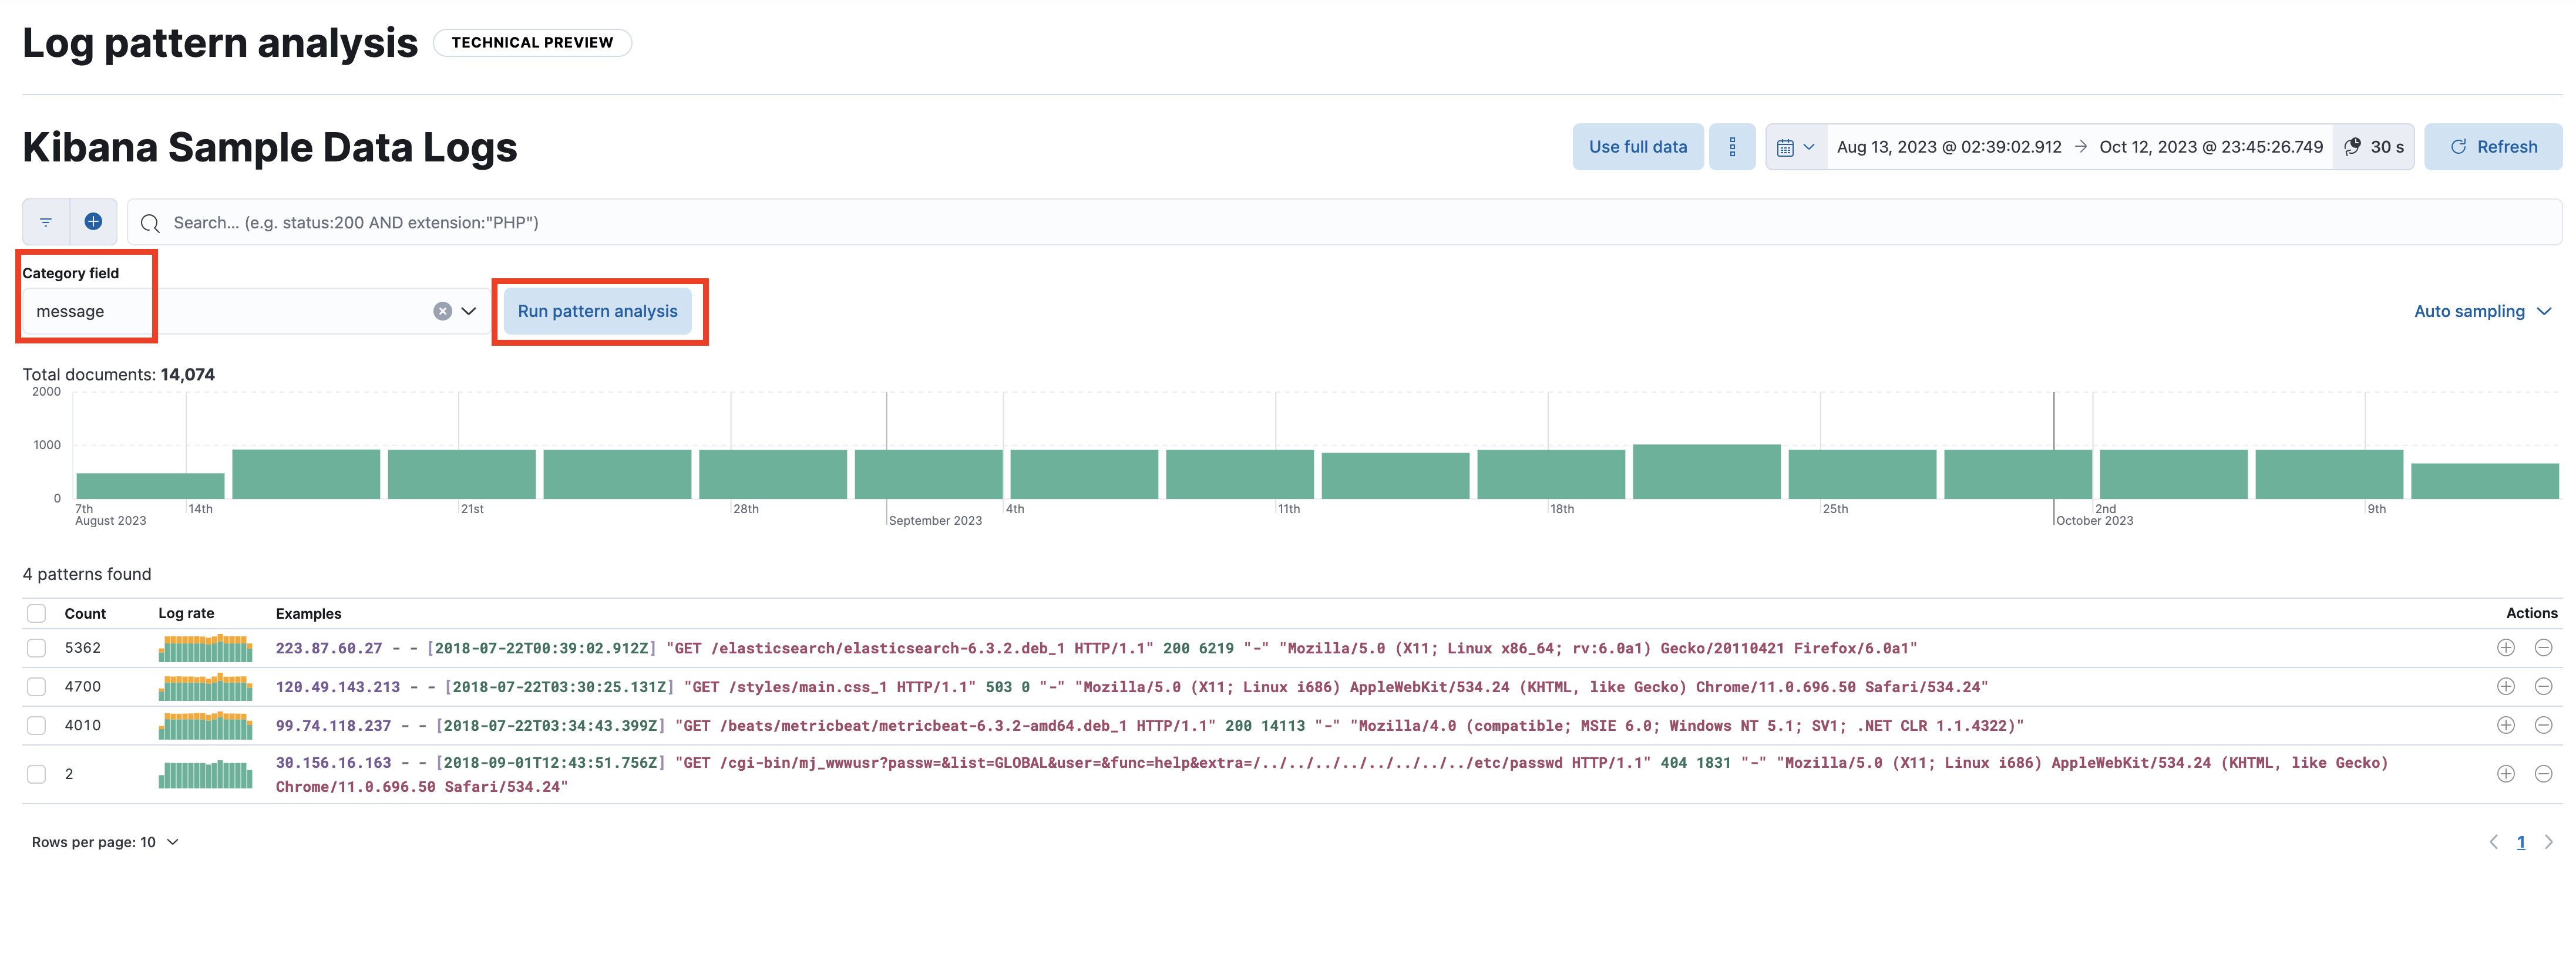2576x978 pixels.
Task: Check the row with count 4010
Action: (x=37, y=726)
